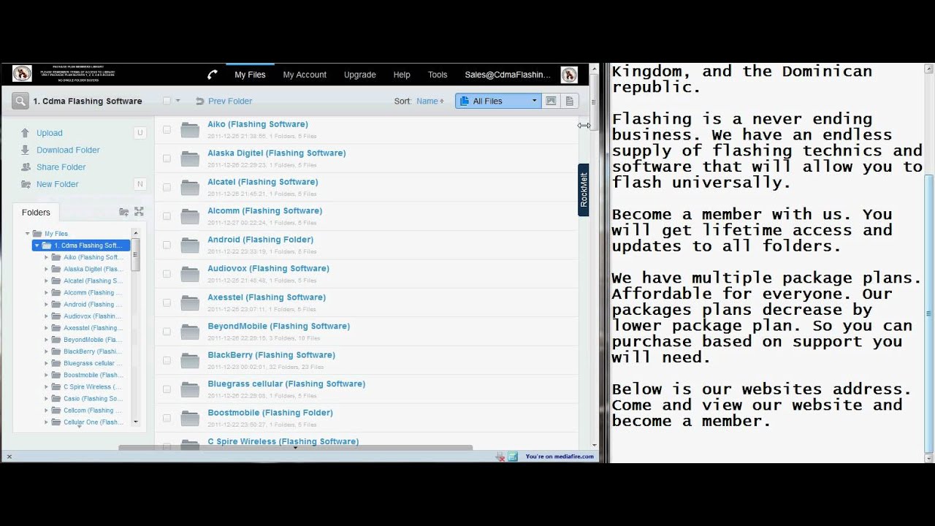Click the Boostmobile folder icon in list
The height and width of the screenshot is (526, 935).
coord(190,419)
